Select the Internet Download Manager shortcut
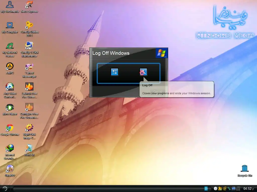The image size is (257, 192). (10, 152)
